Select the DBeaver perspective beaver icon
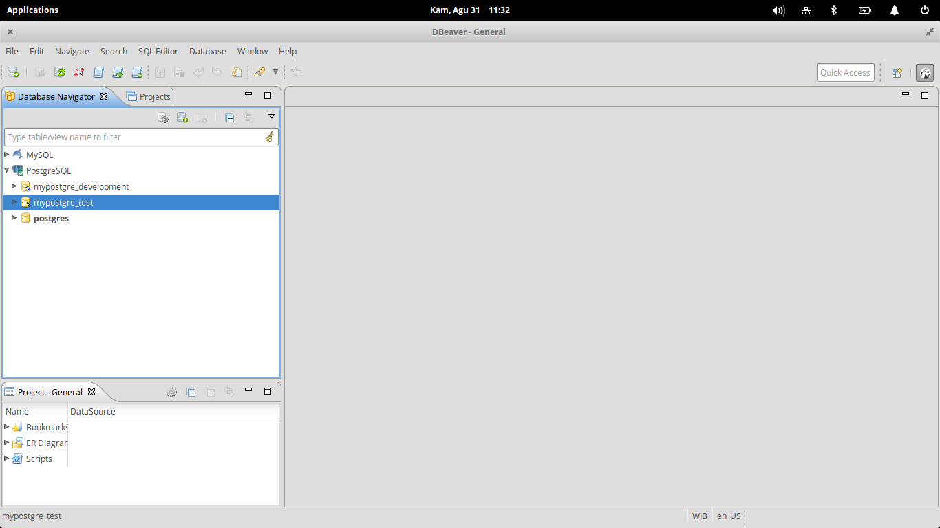The image size is (940, 528). (x=925, y=73)
